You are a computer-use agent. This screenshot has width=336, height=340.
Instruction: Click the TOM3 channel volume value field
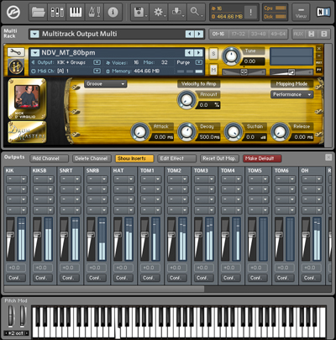coord(204,268)
